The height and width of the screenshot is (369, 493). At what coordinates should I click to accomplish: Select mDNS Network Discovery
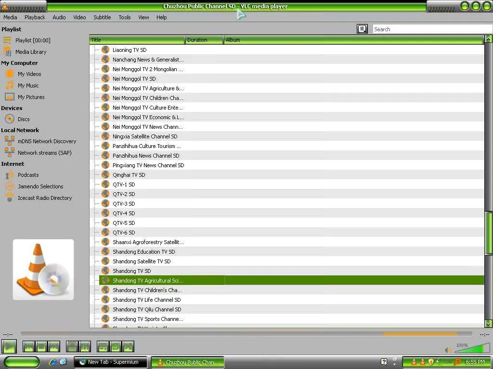(x=47, y=141)
